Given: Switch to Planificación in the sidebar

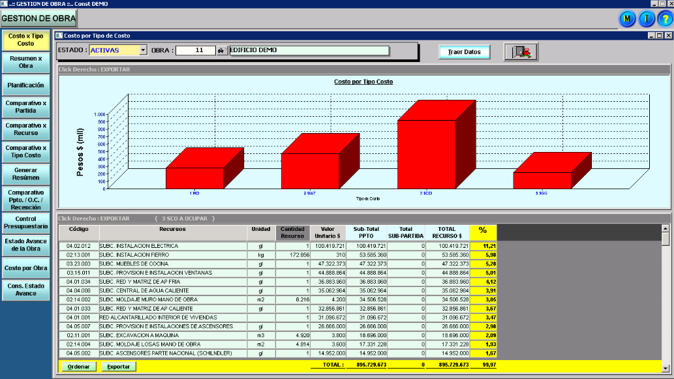Looking at the screenshot, I should click(x=26, y=85).
